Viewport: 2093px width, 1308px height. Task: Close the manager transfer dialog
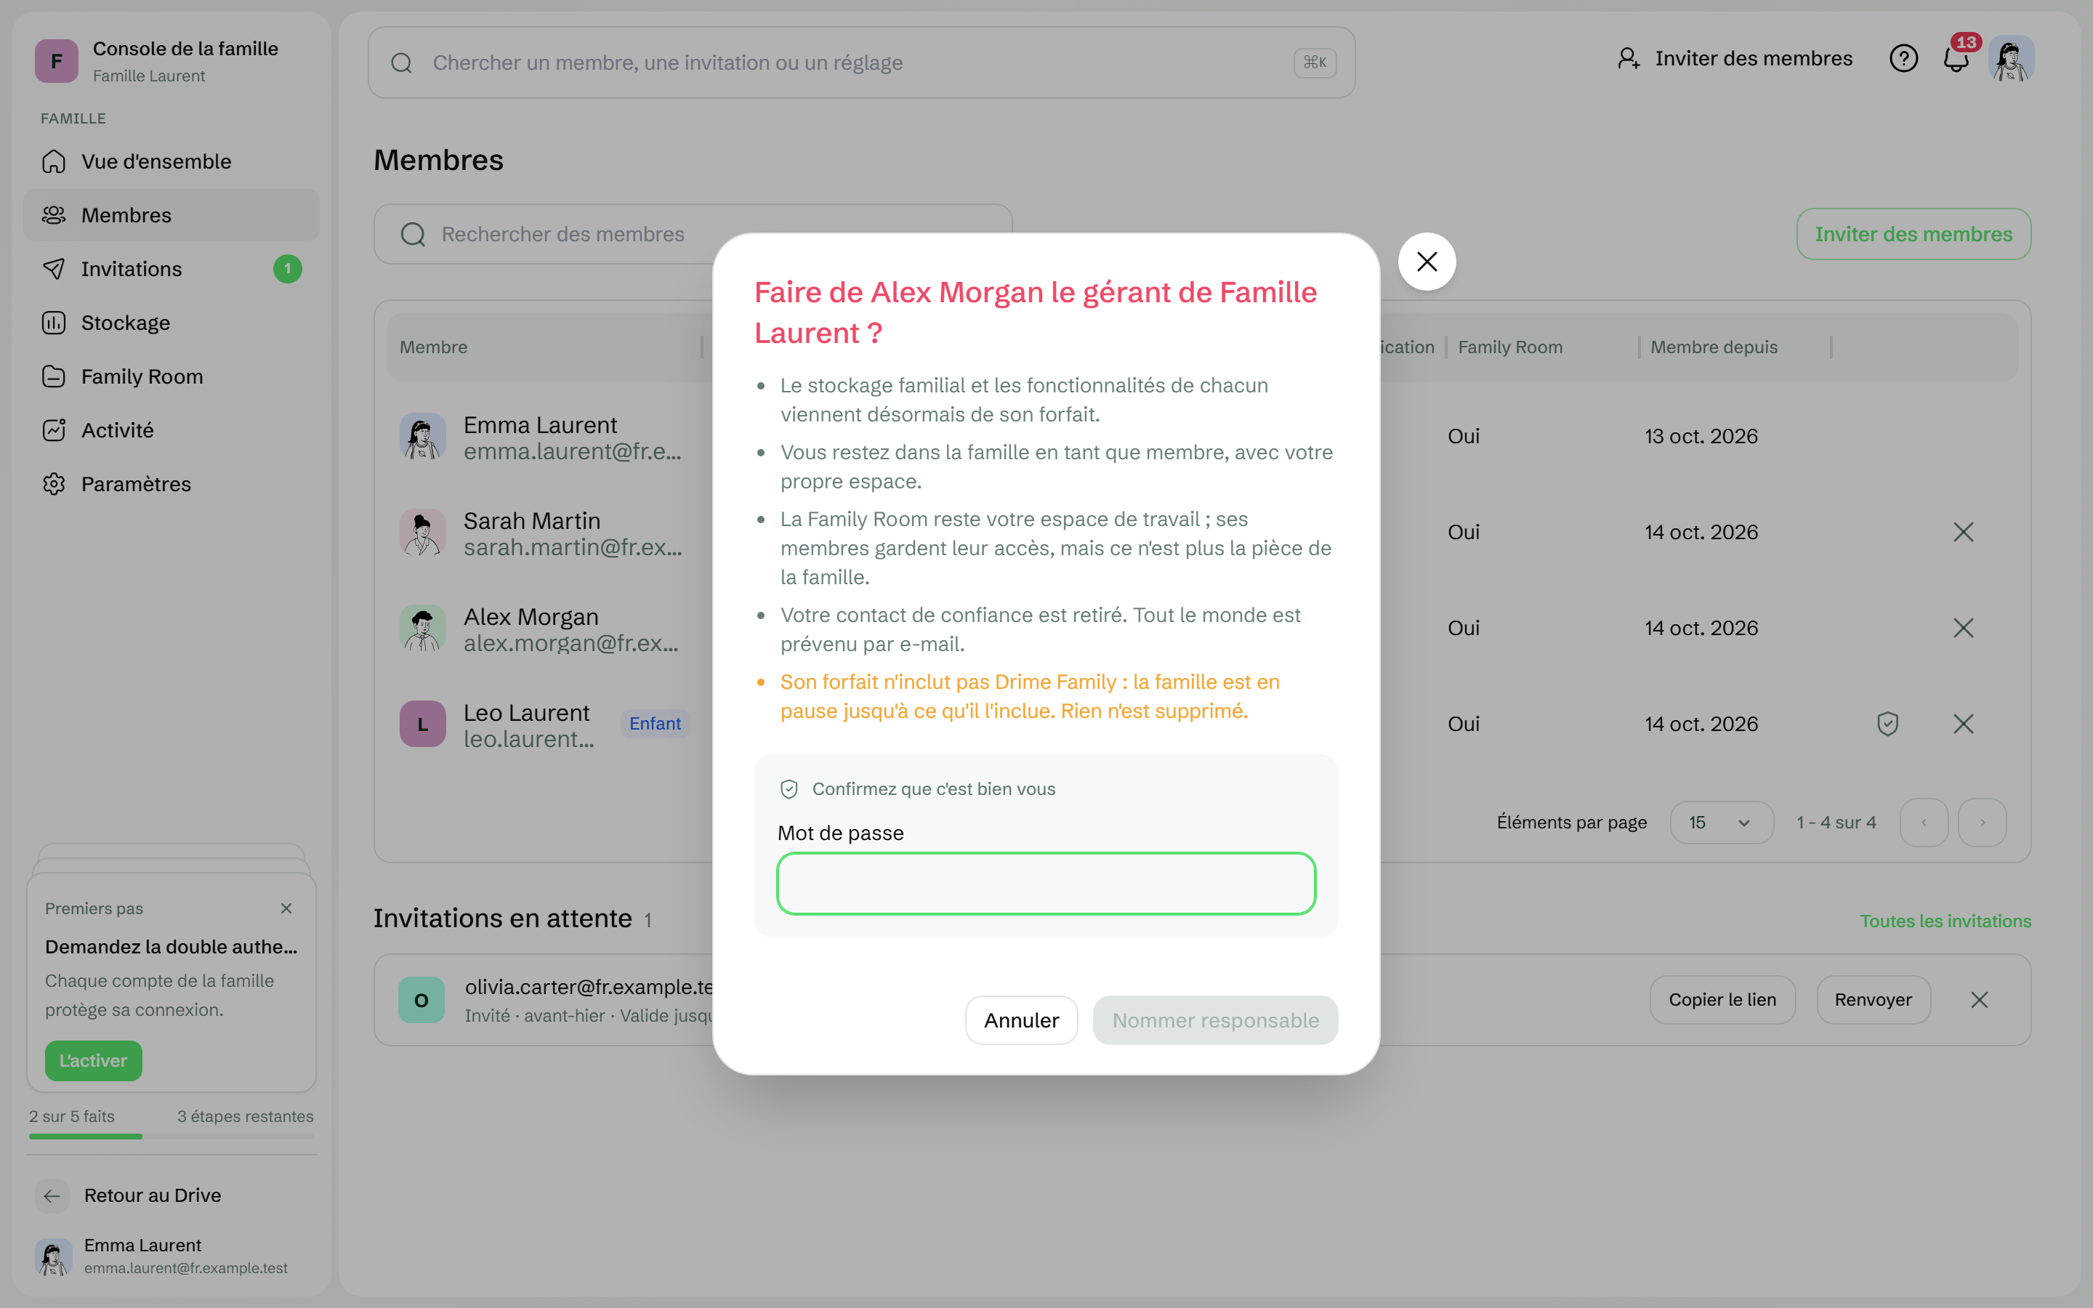click(x=1427, y=262)
